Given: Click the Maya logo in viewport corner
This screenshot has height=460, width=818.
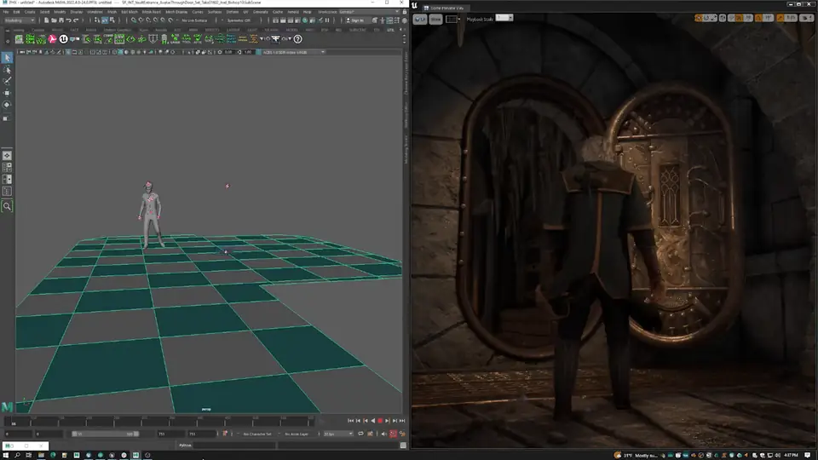Looking at the screenshot, I should (x=7, y=406).
